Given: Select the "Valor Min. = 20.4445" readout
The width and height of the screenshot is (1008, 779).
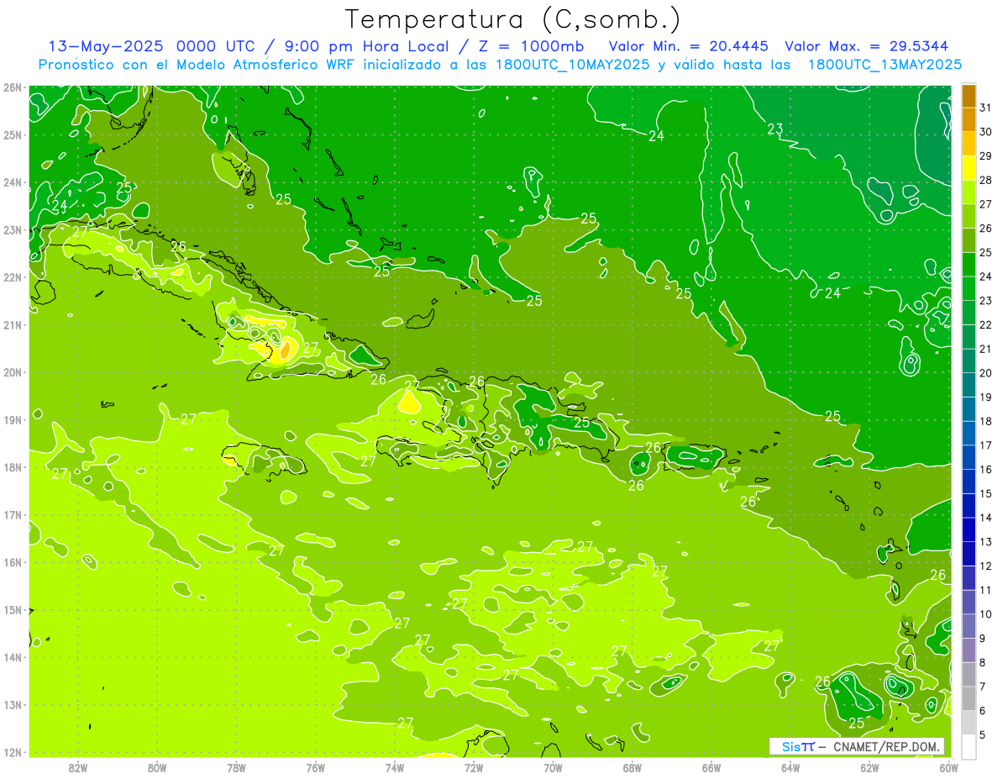Looking at the screenshot, I should pyautogui.click(x=688, y=46).
